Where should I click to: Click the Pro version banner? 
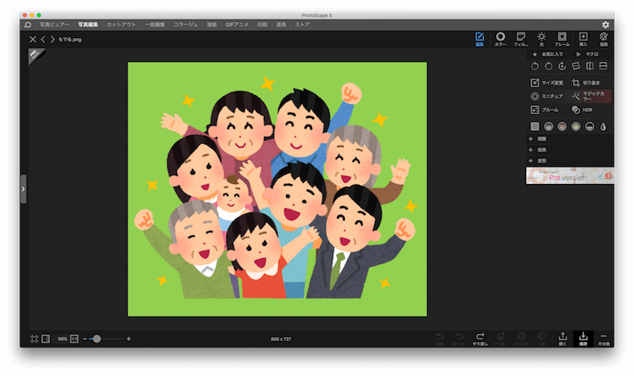[570, 175]
